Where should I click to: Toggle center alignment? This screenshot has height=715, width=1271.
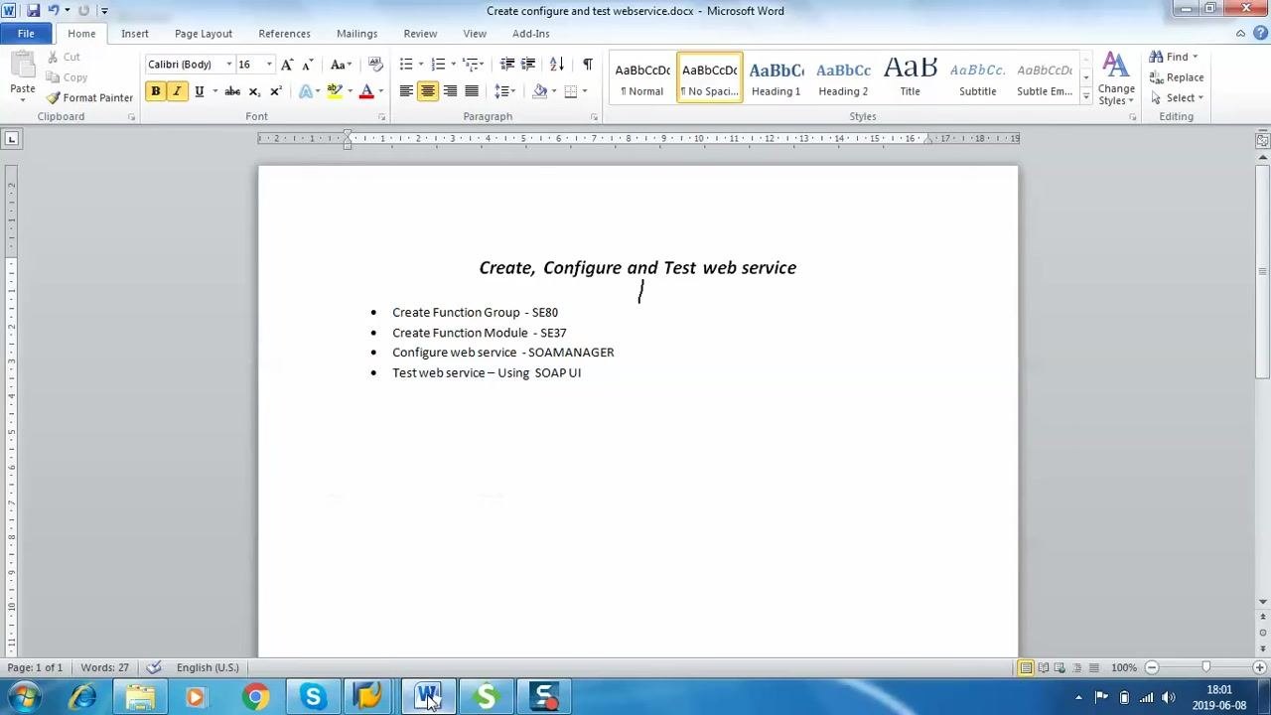click(x=428, y=91)
